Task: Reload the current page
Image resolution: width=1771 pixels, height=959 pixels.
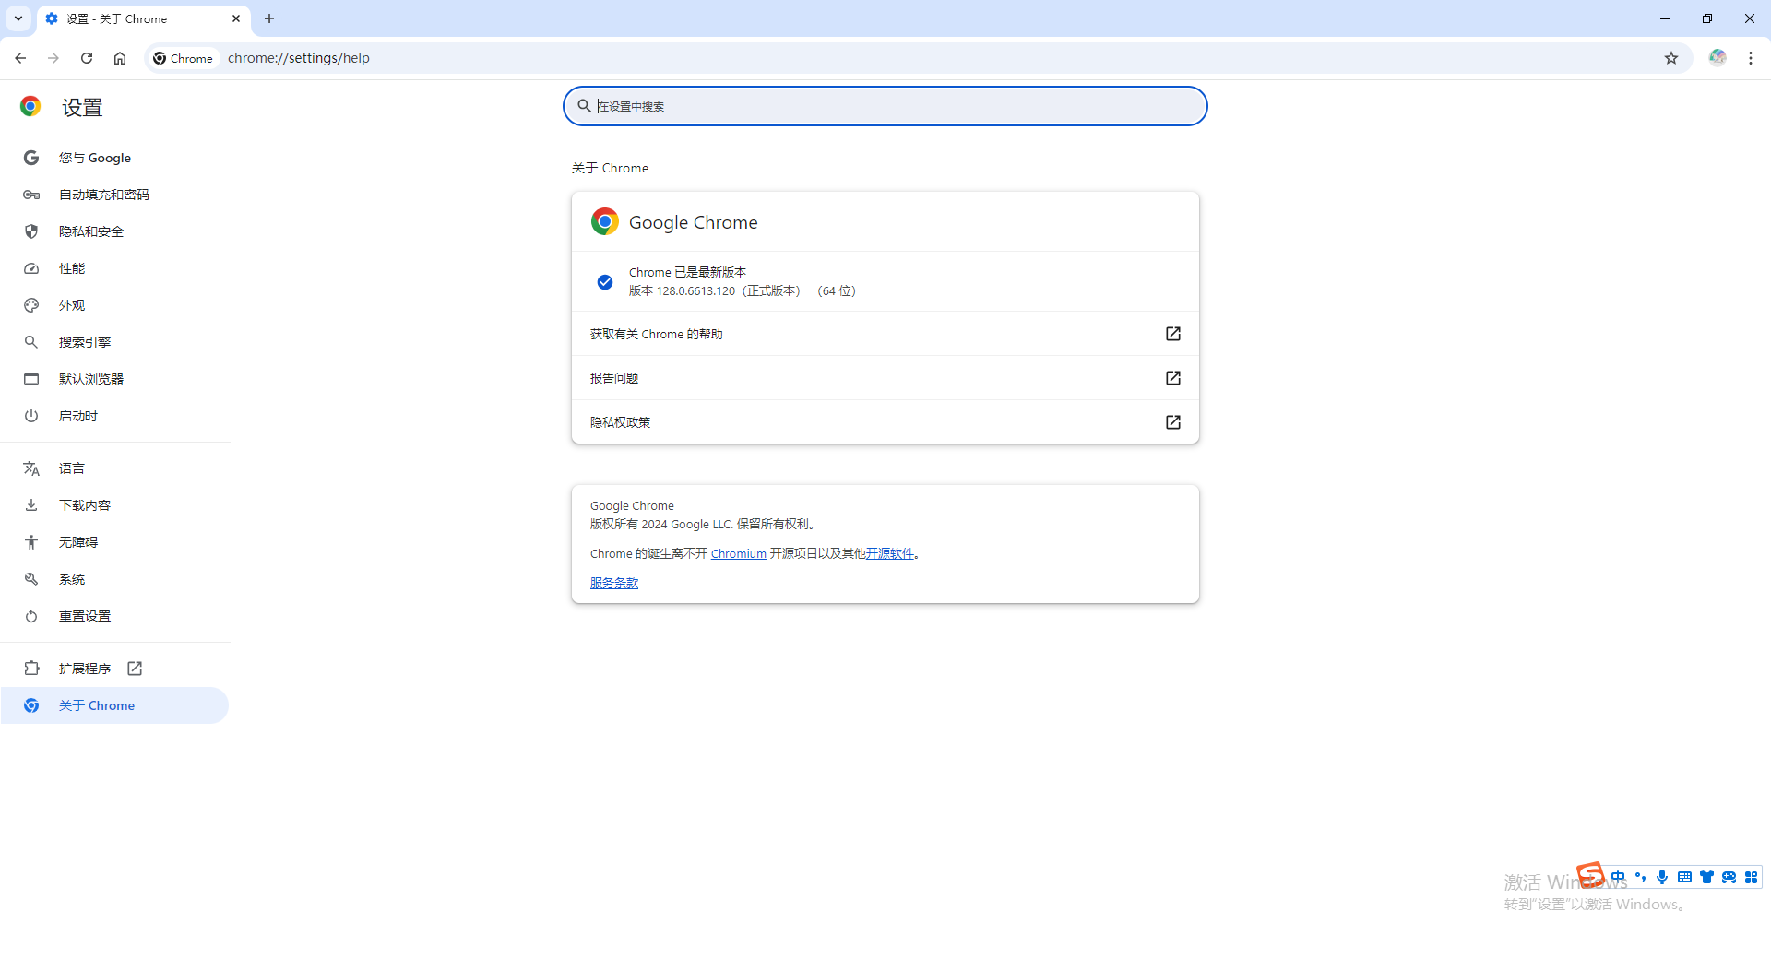Action: pyautogui.click(x=87, y=58)
